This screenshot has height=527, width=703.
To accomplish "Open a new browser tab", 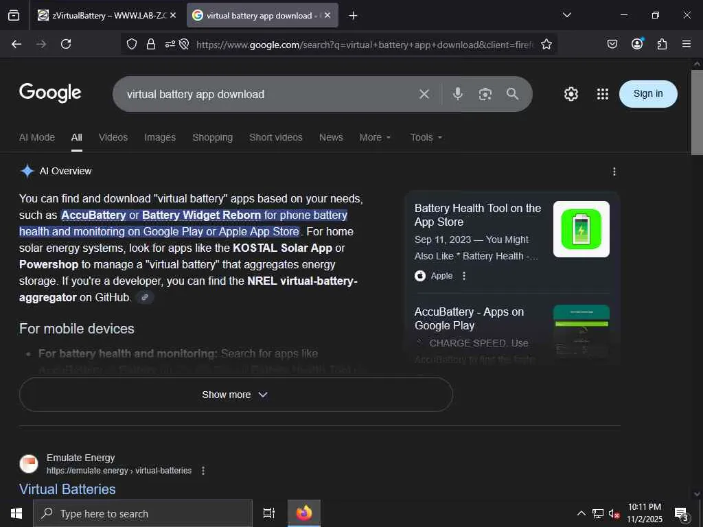I will (354, 16).
